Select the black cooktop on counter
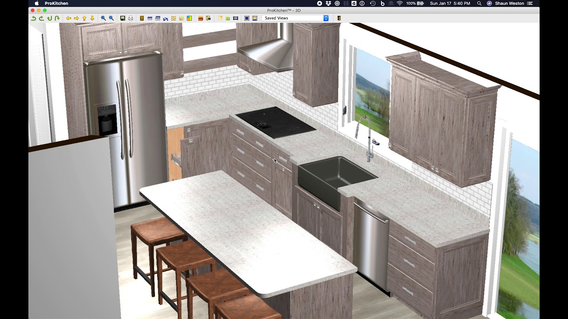This screenshot has width=568, height=319. tap(275, 122)
